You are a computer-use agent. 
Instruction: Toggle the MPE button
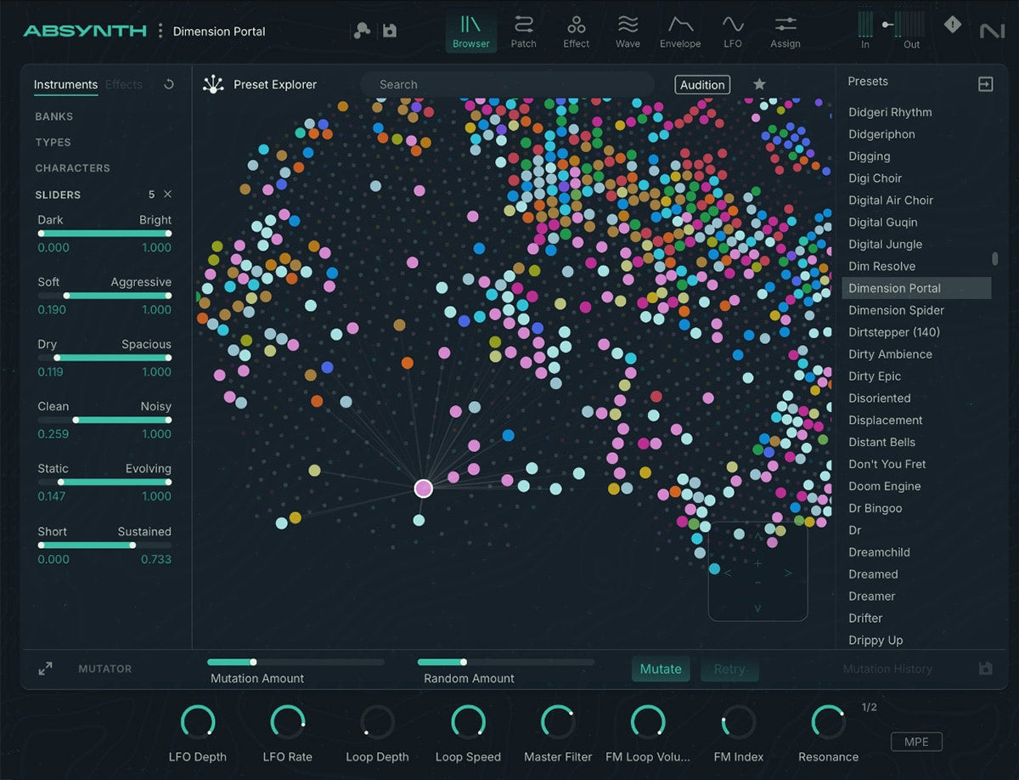click(x=916, y=742)
